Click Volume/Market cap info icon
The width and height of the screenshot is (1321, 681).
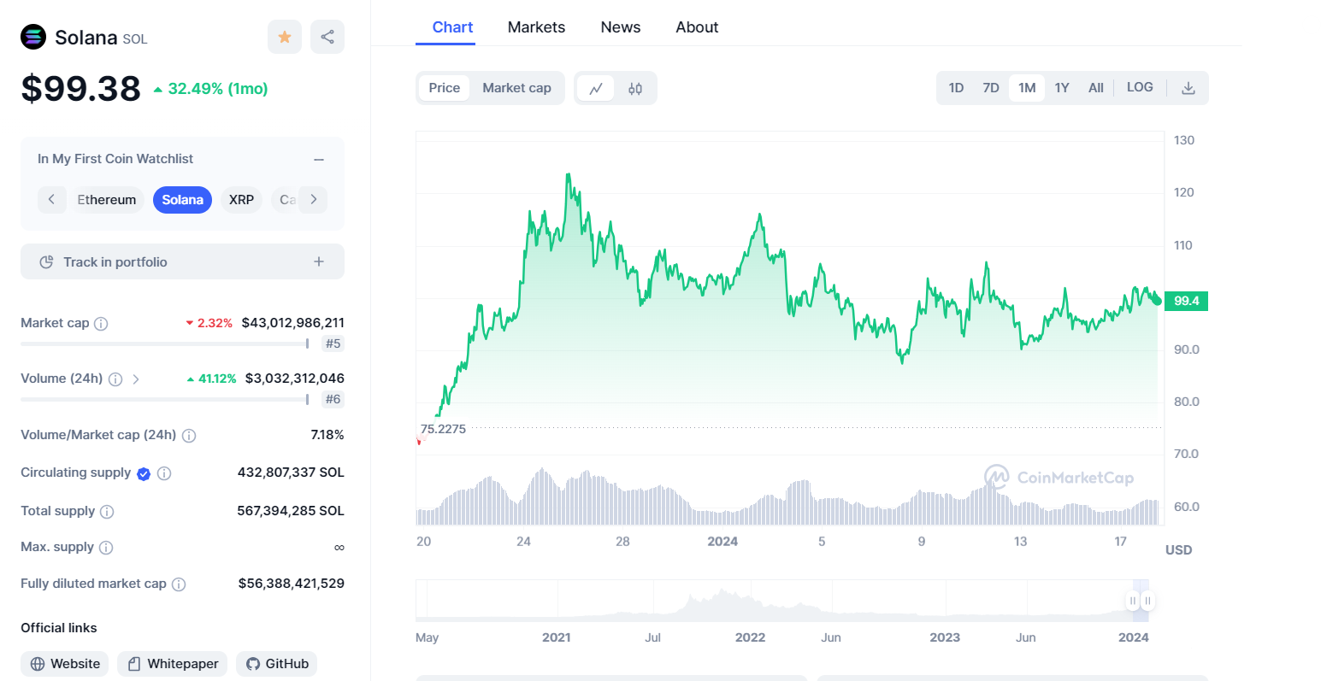(x=189, y=436)
